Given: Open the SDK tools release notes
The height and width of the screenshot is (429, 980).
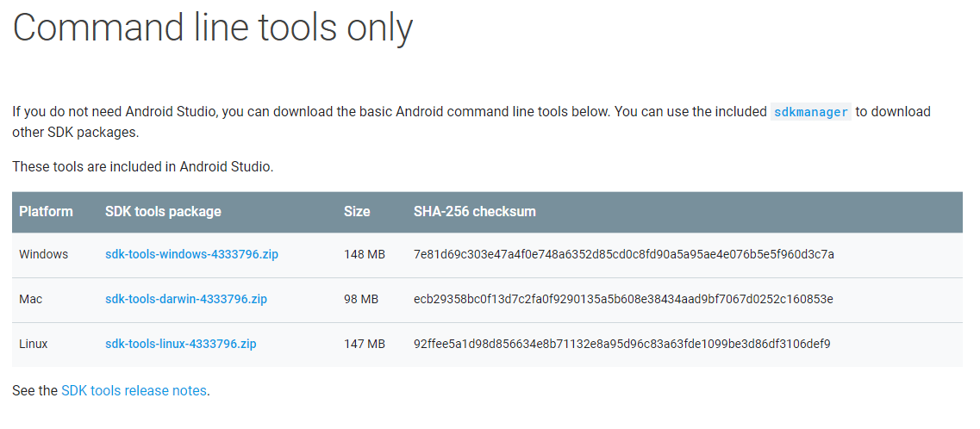Looking at the screenshot, I should pyautogui.click(x=134, y=391).
